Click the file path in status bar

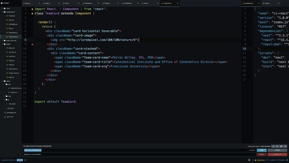pos(8,160)
